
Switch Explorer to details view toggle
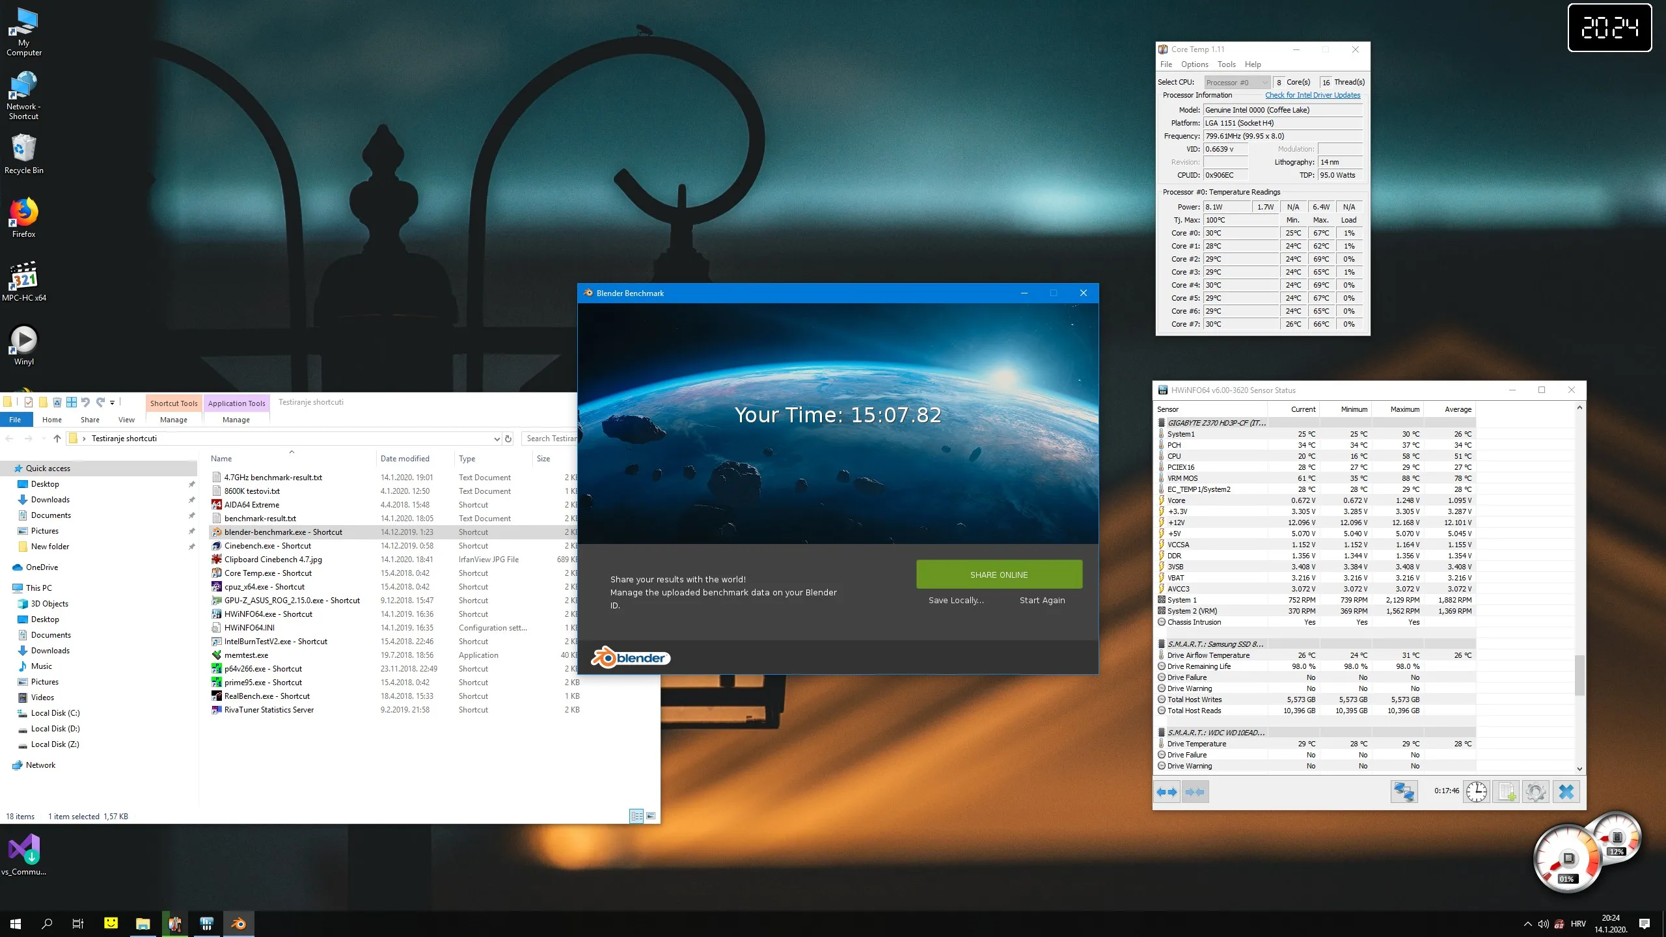coord(636,816)
